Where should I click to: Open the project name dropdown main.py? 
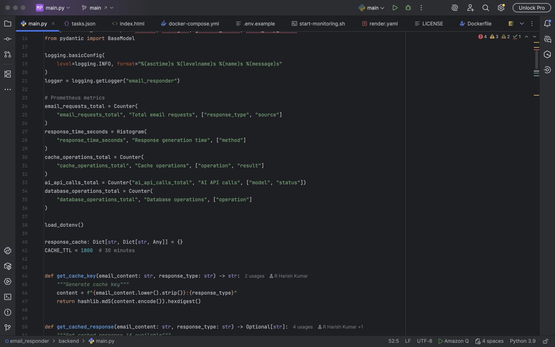[x=53, y=8]
